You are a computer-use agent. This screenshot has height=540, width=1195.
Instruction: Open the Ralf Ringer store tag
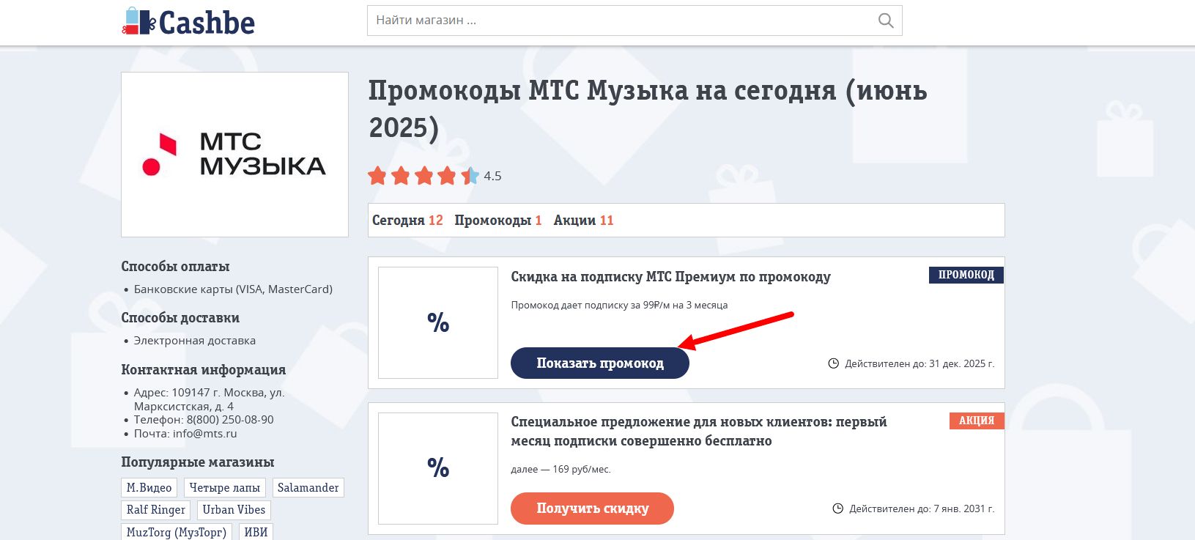pyautogui.click(x=156, y=510)
